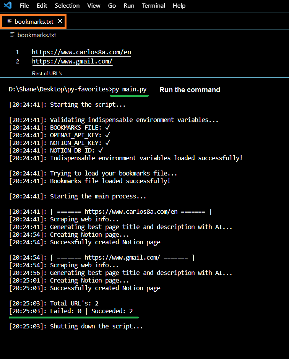Click the 'Validating indispensable environment variables...' line
Viewport: 289px width, 359px height.
[x=114, y=120]
